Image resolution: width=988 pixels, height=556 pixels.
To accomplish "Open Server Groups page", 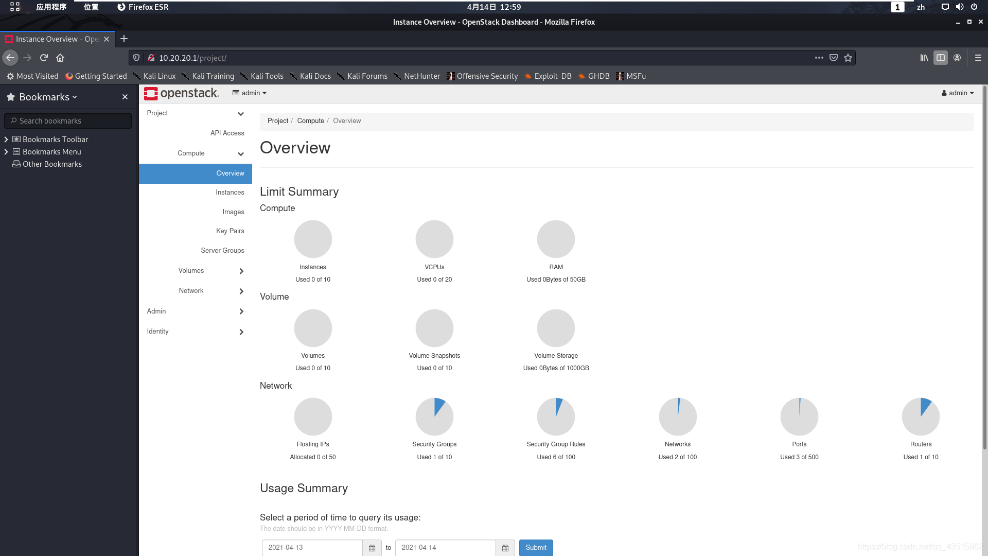I will [x=223, y=251].
